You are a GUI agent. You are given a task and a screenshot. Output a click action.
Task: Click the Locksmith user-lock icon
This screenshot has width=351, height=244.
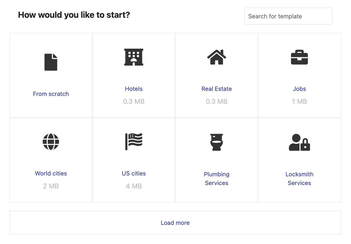299,142
